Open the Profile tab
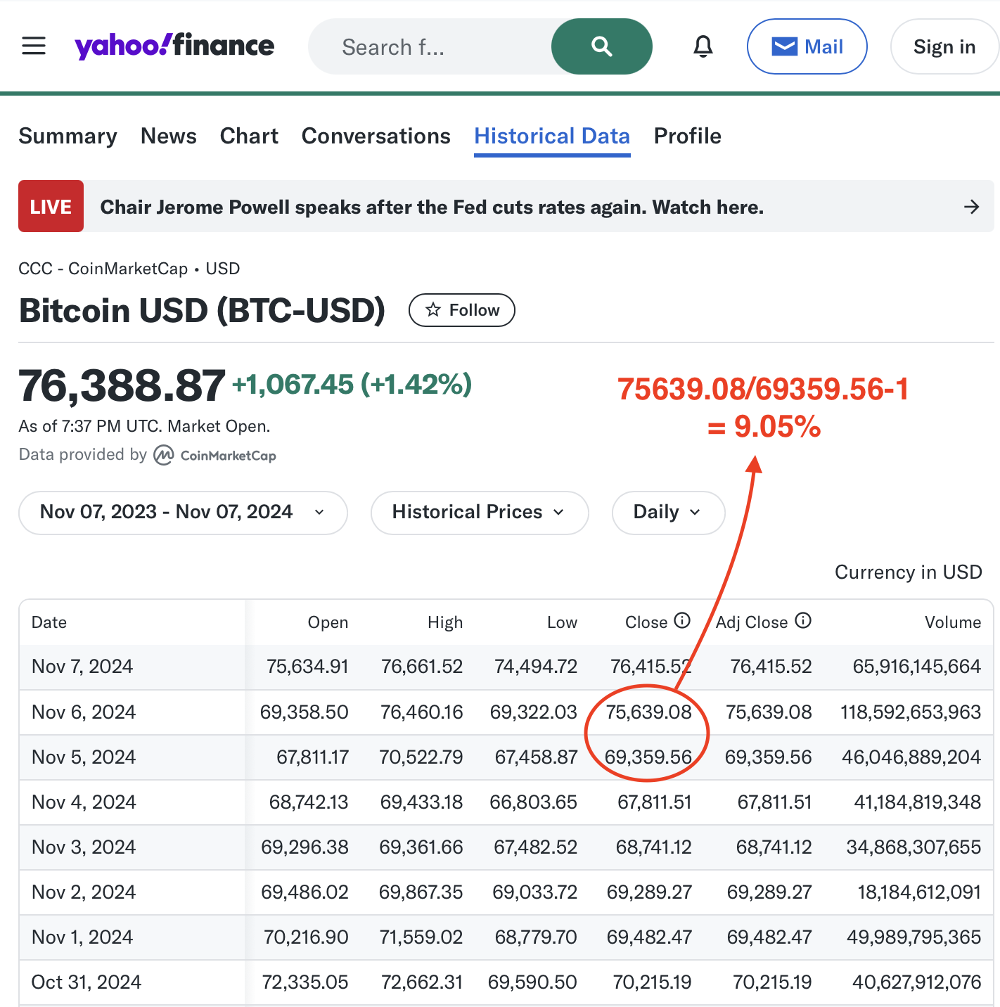This screenshot has height=1007, width=1000. (x=688, y=136)
